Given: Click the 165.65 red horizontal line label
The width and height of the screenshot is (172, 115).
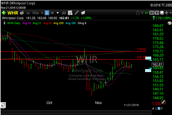Looking at the screenshot, I should tap(141, 57).
